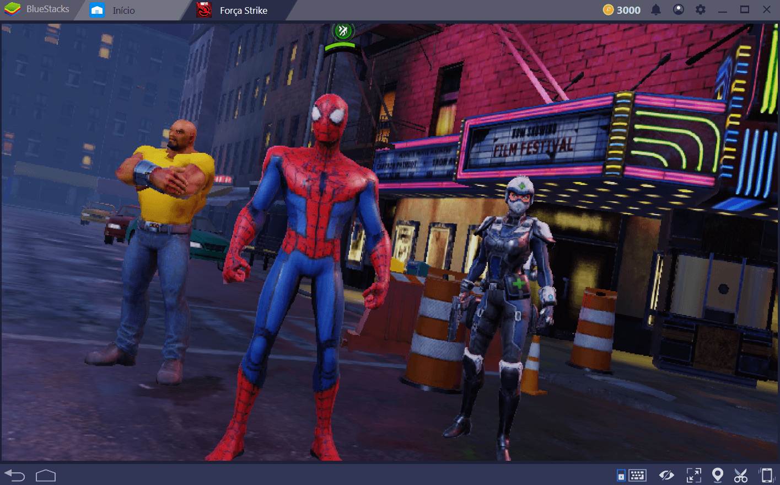The height and width of the screenshot is (485, 780).
Task: Select the Força Strike tab
Action: (x=244, y=10)
